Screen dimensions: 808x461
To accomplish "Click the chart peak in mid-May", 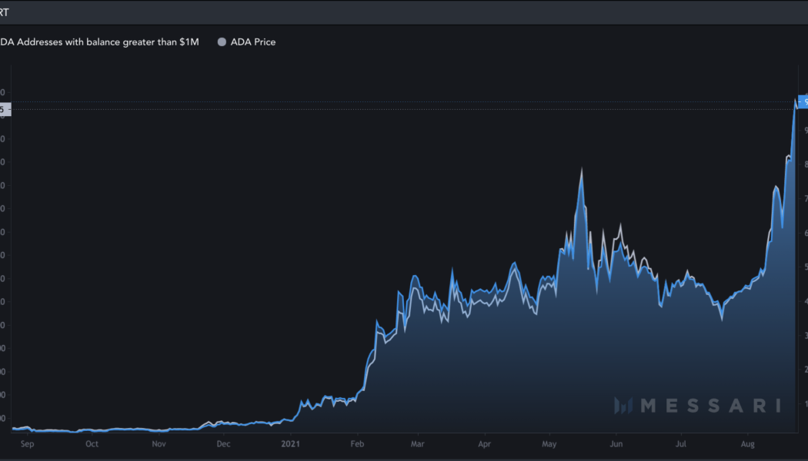I will [x=583, y=167].
